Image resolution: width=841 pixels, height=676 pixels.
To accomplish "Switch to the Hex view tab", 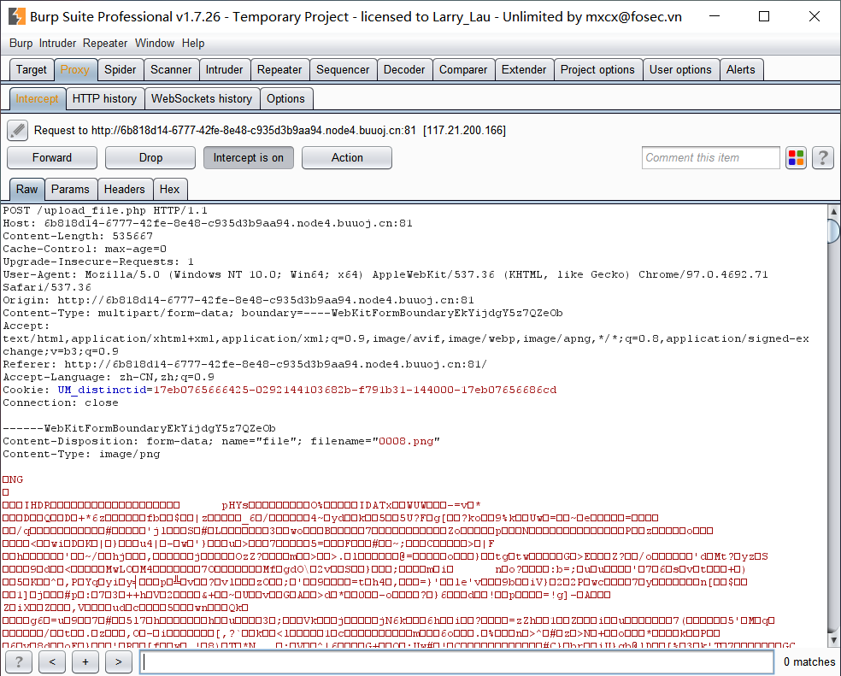I will pyautogui.click(x=169, y=189).
